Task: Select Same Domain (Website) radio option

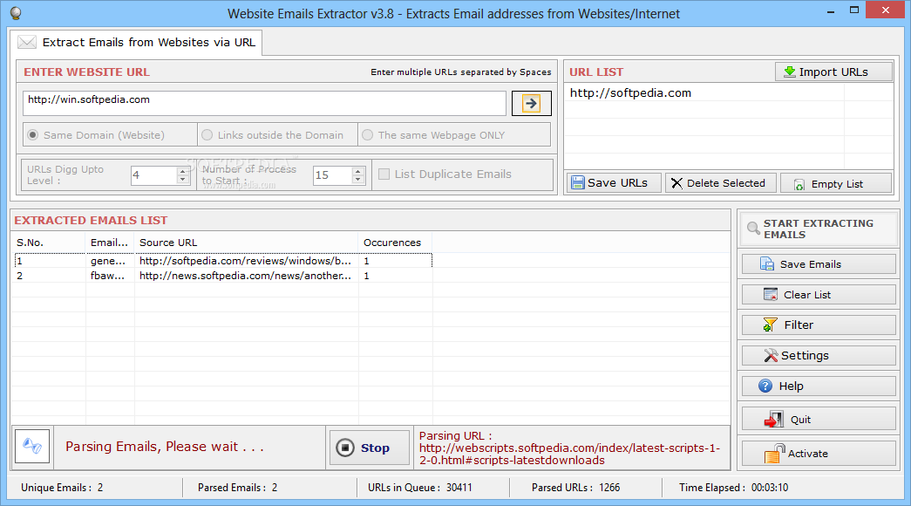Action: [33, 135]
